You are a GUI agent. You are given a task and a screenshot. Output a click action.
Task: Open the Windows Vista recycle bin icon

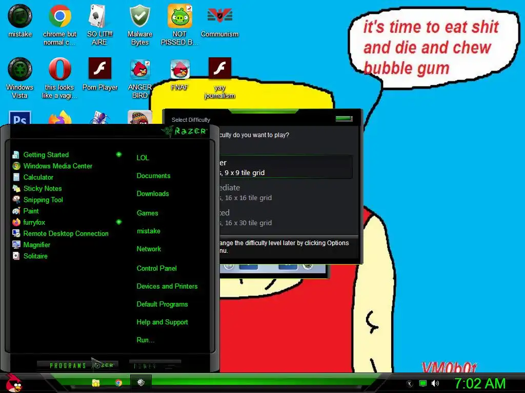20,78
